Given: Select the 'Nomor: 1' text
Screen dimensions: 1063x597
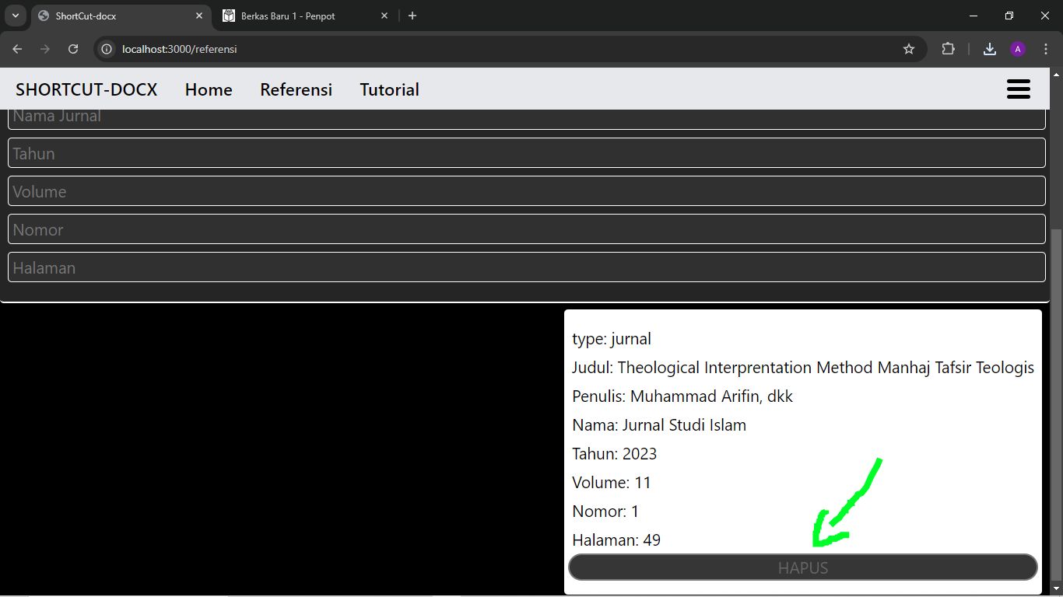Looking at the screenshot, I should coord(605,511).
